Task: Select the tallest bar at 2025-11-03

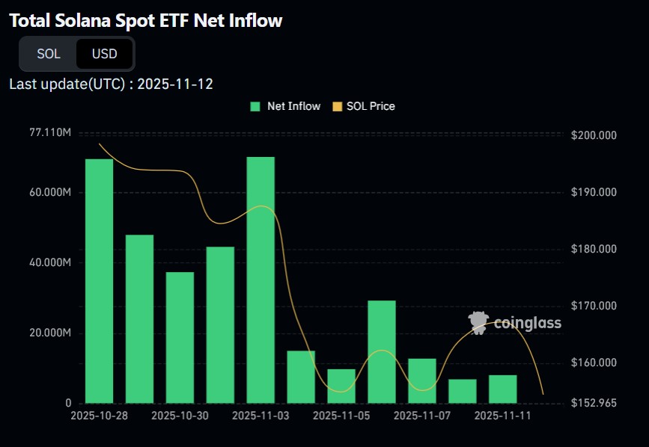Action: pos(260,280)
